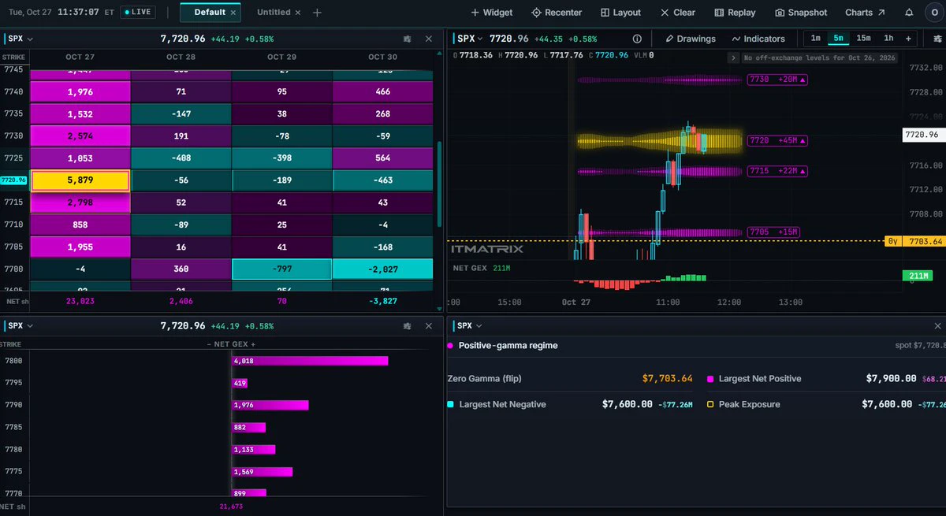Add a custom timeframe with plus
This screenshot has width=946, height=516.
pyautogui.click(x=908, y=38)
